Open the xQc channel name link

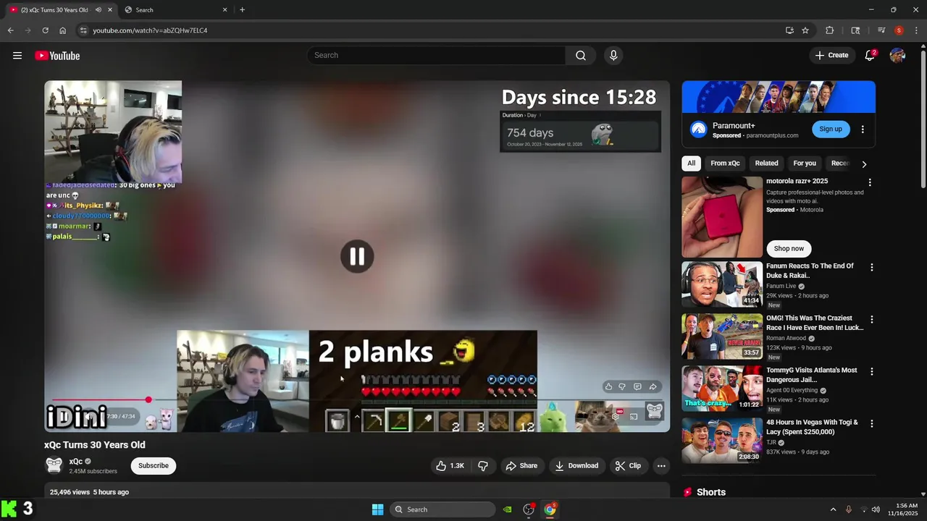coord(75,461)
